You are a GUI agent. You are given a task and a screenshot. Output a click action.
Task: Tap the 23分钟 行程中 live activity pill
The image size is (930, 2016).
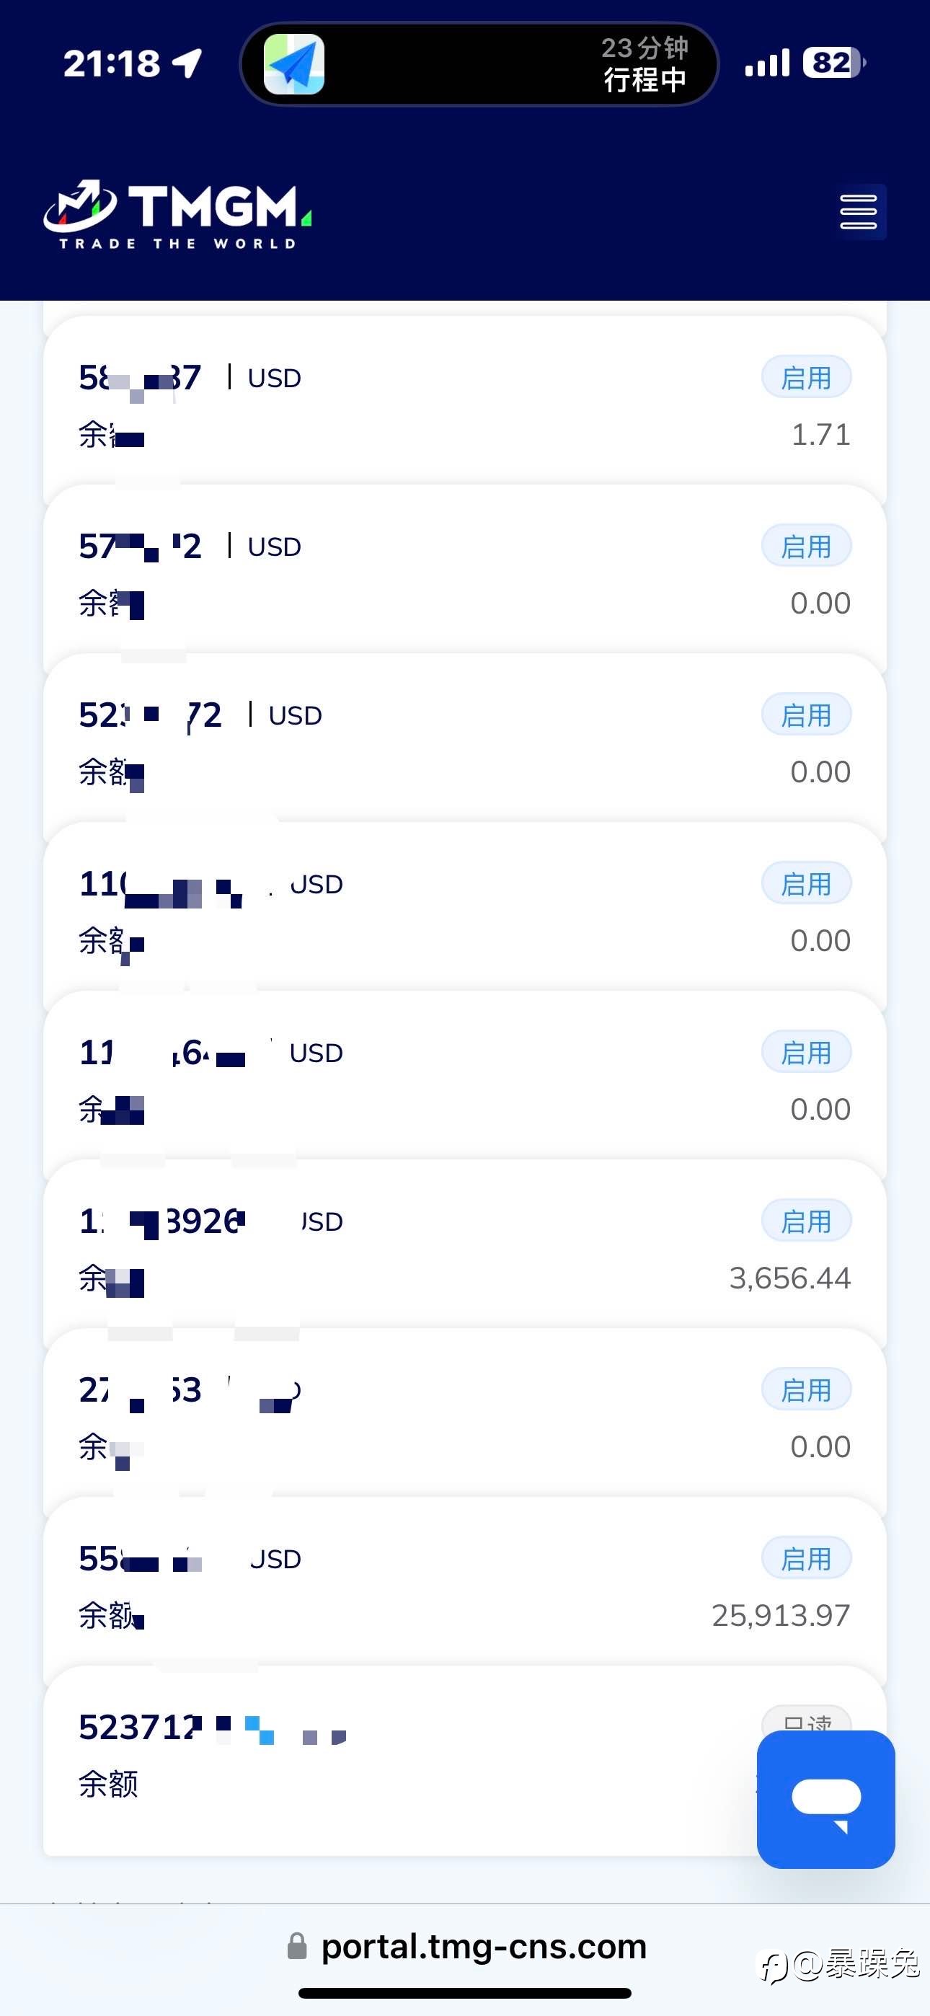coord(478,64)
